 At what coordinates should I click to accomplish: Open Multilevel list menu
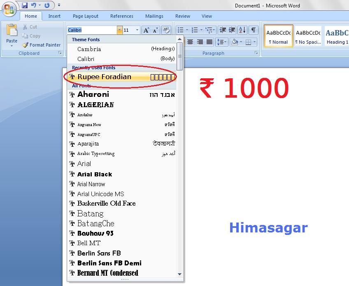pyautogui.click(x=210, y=30)
